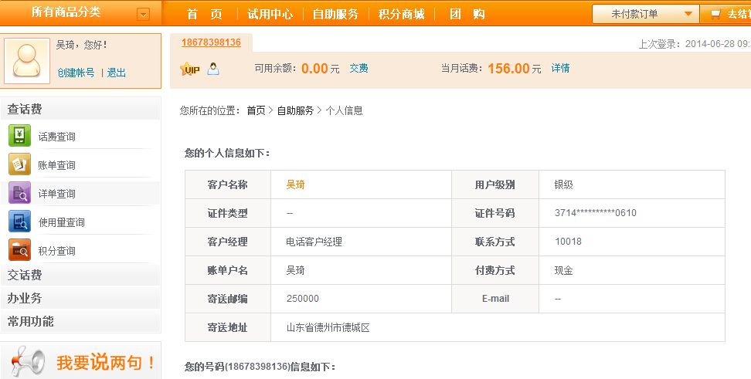Screen dimensions: 751x379
Task: Click the 交费 payment link
Action: coord(359,69)
